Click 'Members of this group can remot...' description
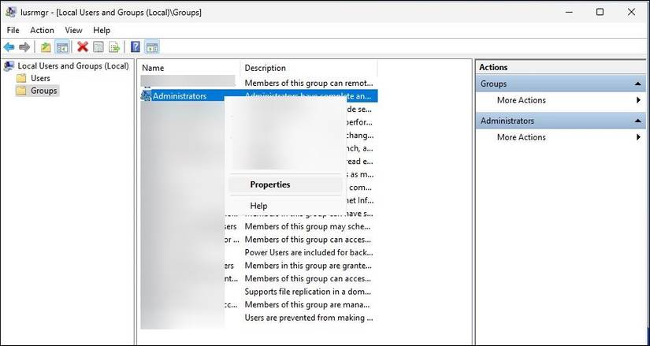 click(x=309, y=83)
